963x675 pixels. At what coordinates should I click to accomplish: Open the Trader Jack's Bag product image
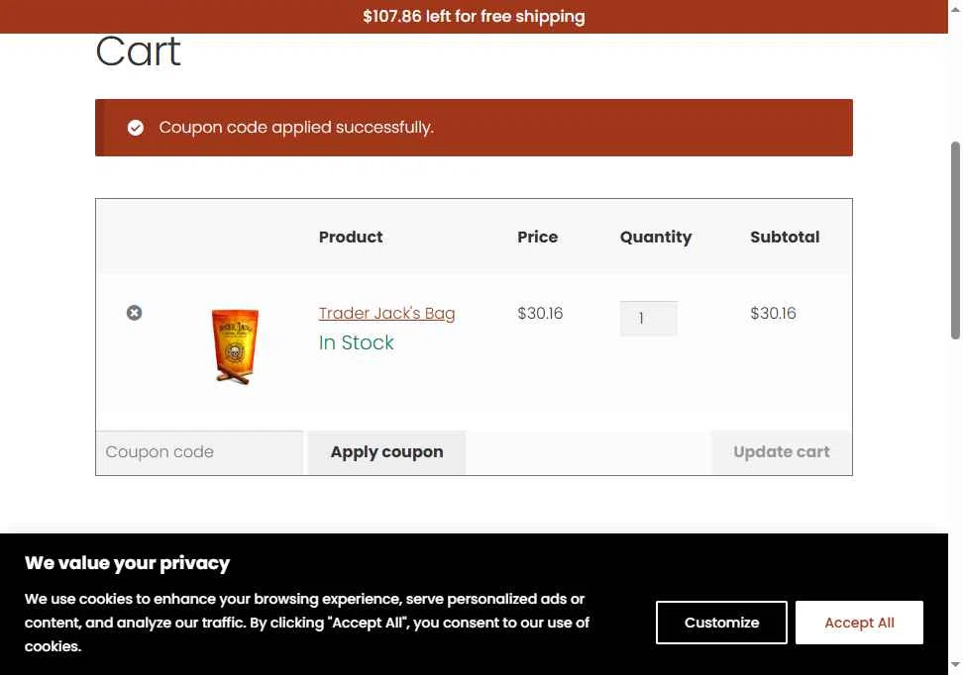click(235, 346)
